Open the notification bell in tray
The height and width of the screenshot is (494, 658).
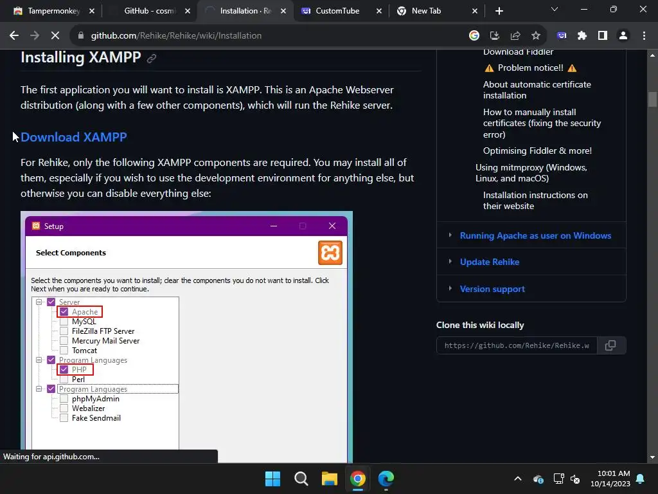click(641, 479)
